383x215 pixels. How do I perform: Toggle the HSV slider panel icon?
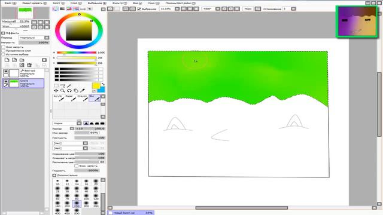pyautogui.click(x=69, y=9)
